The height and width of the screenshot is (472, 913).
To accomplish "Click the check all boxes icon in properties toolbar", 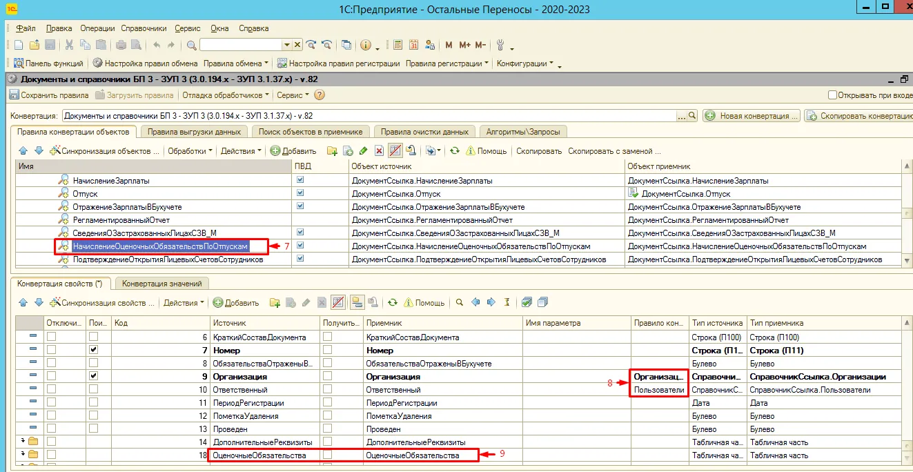I will 527,302.
